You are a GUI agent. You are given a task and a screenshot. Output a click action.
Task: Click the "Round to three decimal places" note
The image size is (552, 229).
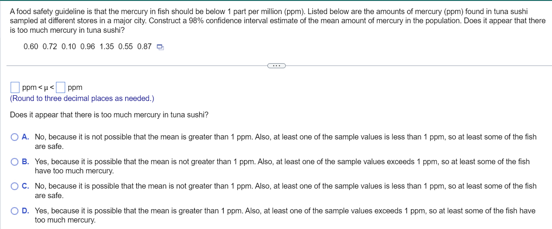click(x=82, y=98)
